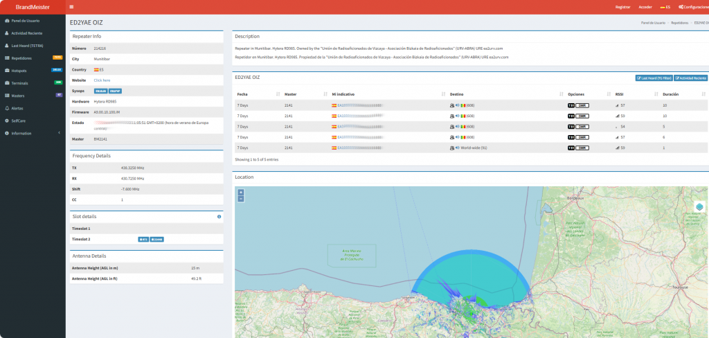Image resolution: width=709 pixels, height=338 pixels.
Task: Toggle the sidebar with the hamburger icon
Action: click(73, 6)
